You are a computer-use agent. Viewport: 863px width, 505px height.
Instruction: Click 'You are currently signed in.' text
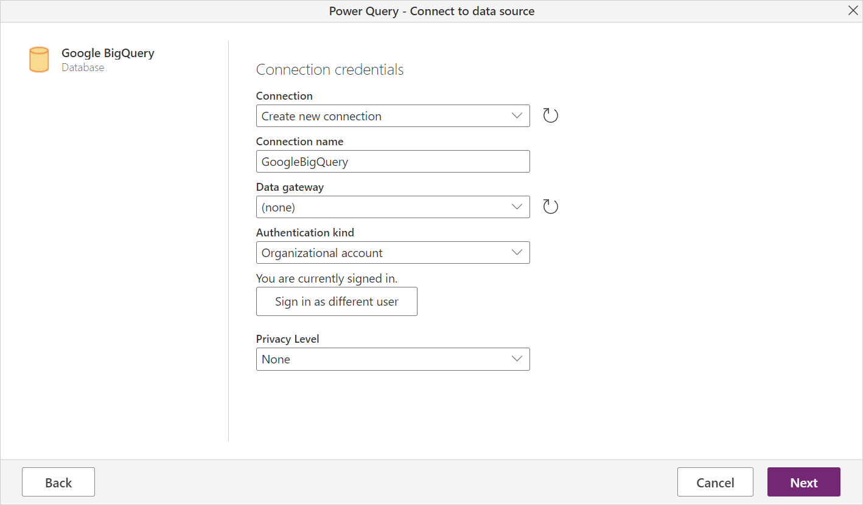(x=327, y=279)
